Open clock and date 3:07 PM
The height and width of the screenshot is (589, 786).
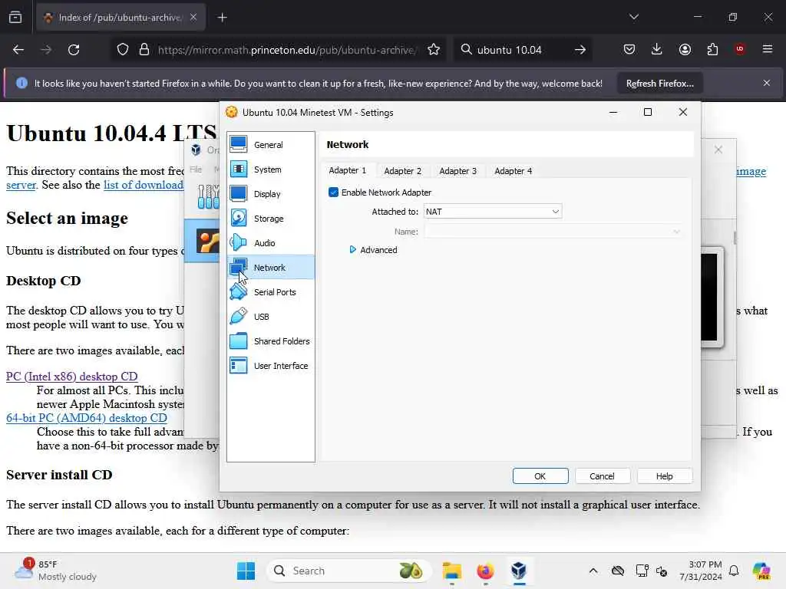700,571
